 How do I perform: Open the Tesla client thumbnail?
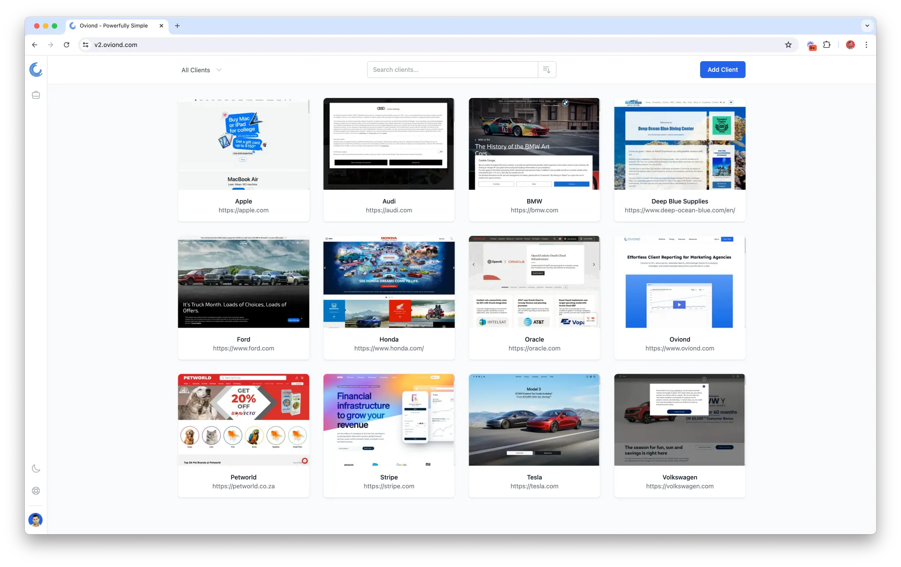point(534,420)
